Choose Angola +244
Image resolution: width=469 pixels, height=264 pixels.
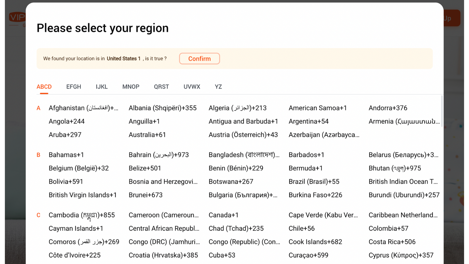click(67, 121)
